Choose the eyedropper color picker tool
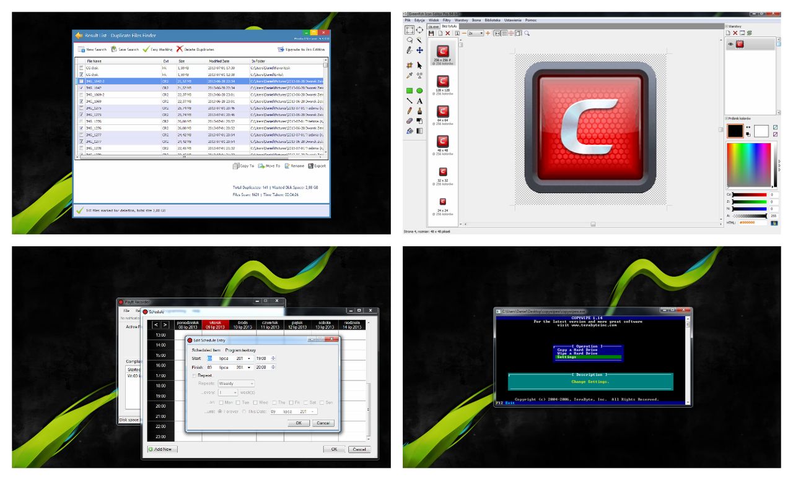The height and width of the screenshot is (480, 793). 410,75
